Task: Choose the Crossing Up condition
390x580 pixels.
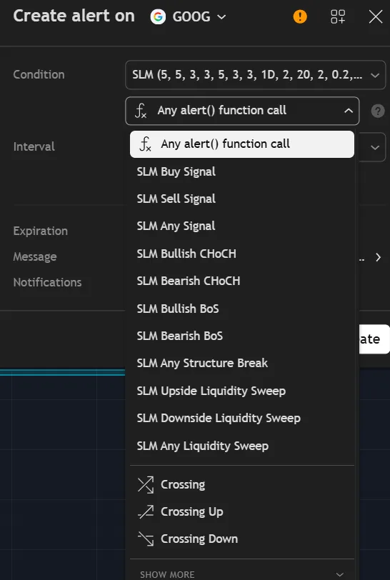Action: (242, 512)
